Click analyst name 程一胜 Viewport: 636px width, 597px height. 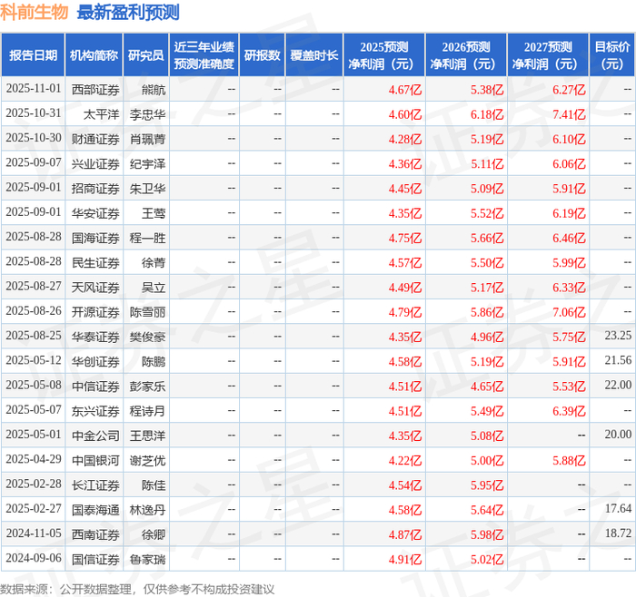(147, 238)
